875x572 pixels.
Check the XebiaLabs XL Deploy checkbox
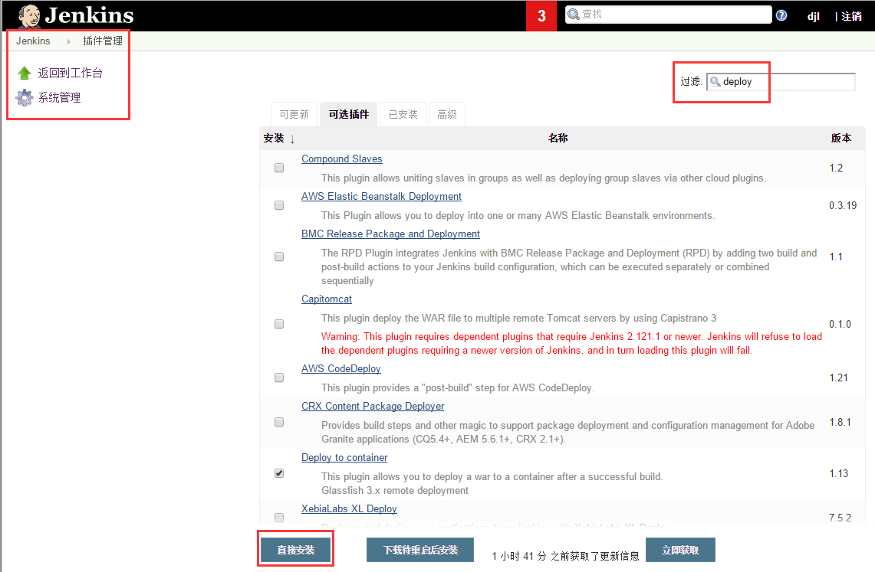(x=279, y=518)
